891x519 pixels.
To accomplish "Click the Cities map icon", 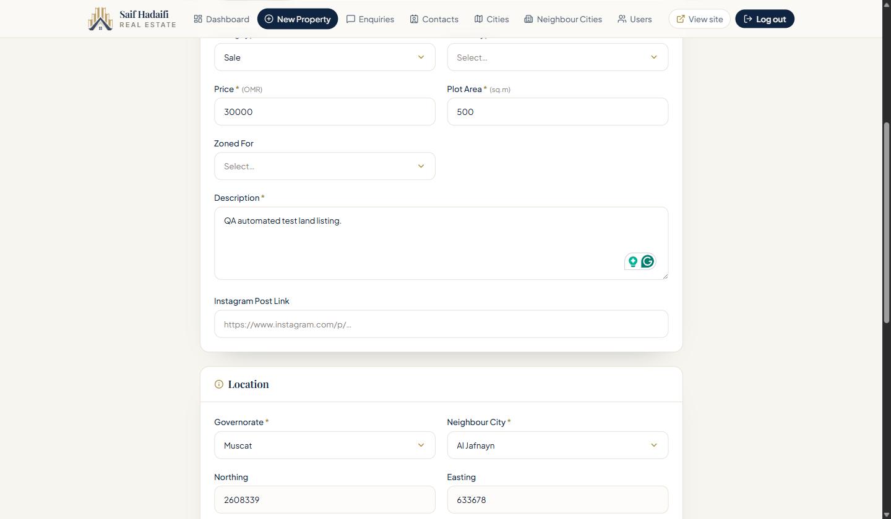I will tap(478, 19).
